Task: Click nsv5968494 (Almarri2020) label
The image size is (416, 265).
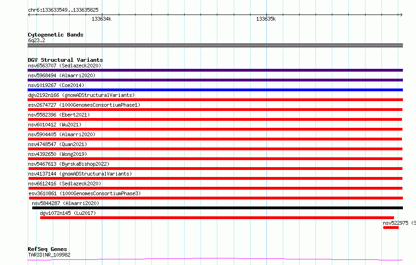Action: point(62,75)
